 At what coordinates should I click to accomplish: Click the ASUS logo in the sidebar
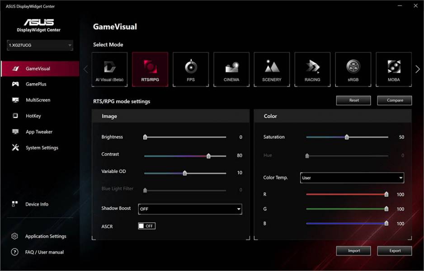[39, 22]
